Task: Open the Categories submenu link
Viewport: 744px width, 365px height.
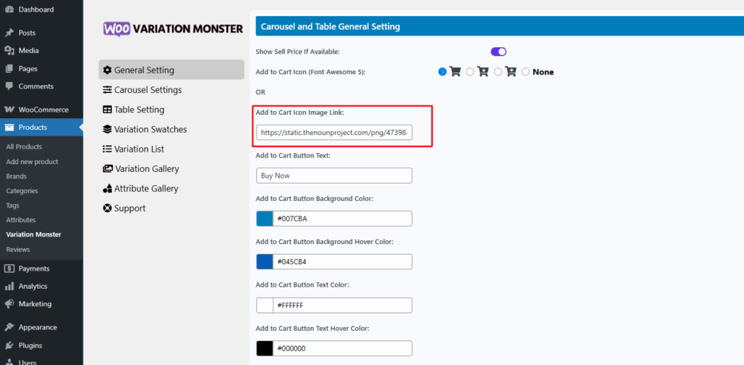Action: (x=22, y=191)
